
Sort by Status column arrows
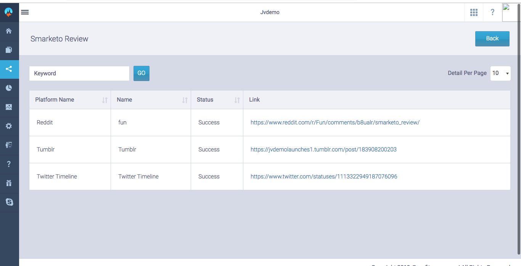237,100
